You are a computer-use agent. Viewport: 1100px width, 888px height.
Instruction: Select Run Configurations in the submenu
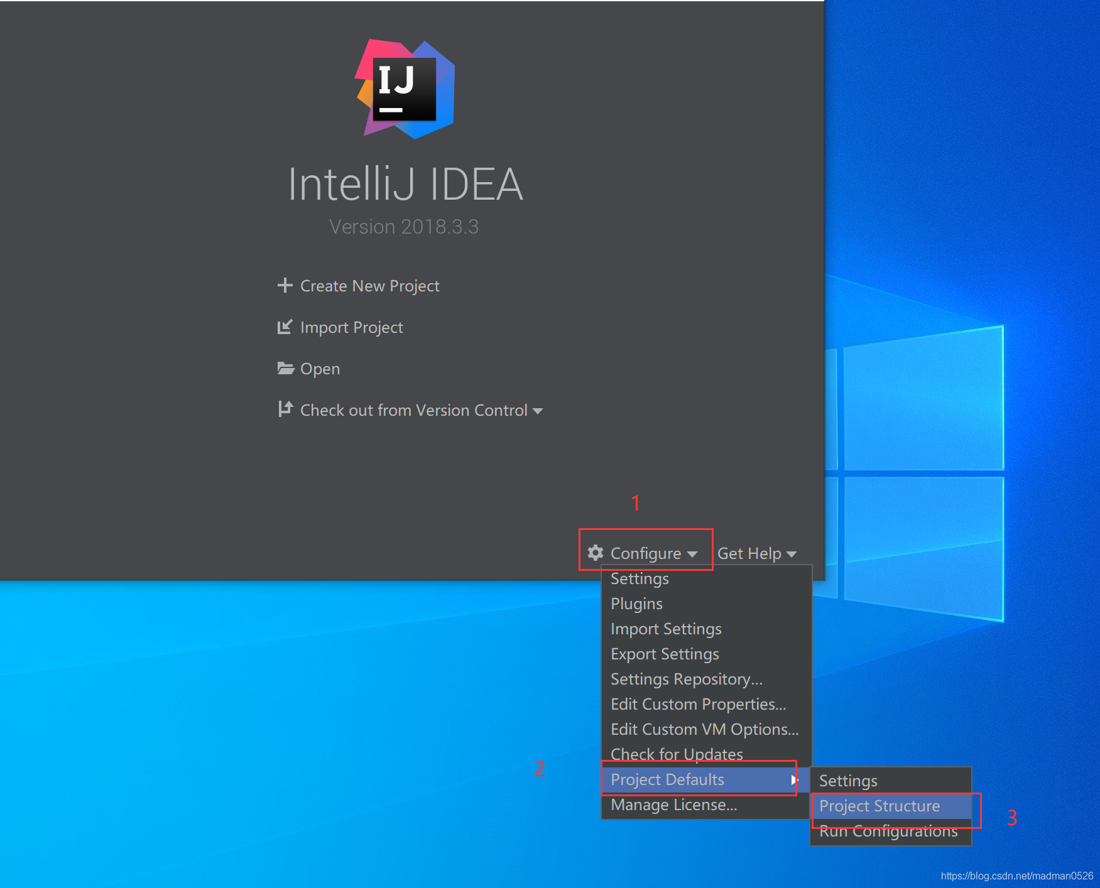click(x=888, y=831)
